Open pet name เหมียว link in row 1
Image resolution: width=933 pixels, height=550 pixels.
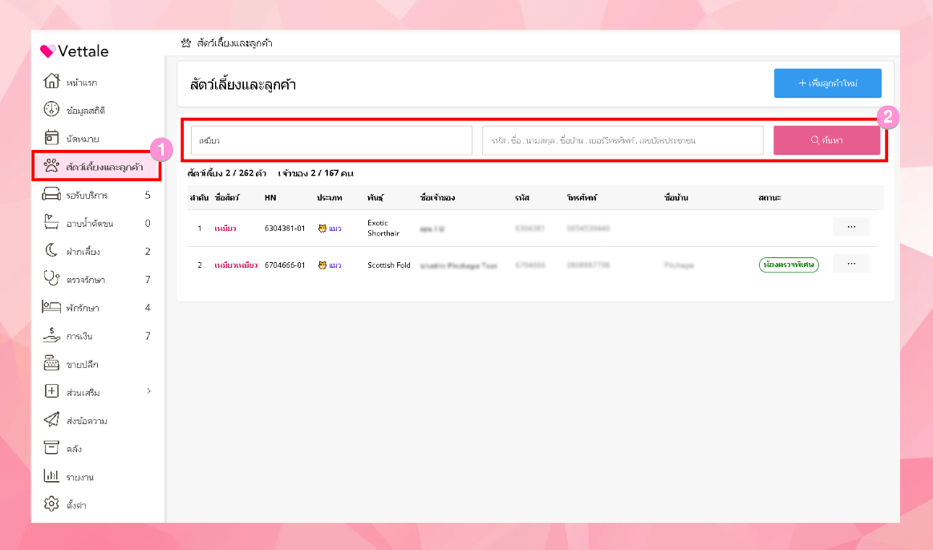(x=225, y=228)
